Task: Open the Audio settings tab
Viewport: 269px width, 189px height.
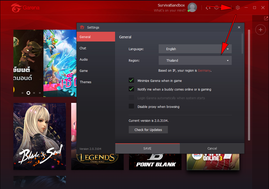Action: [96, 60]
